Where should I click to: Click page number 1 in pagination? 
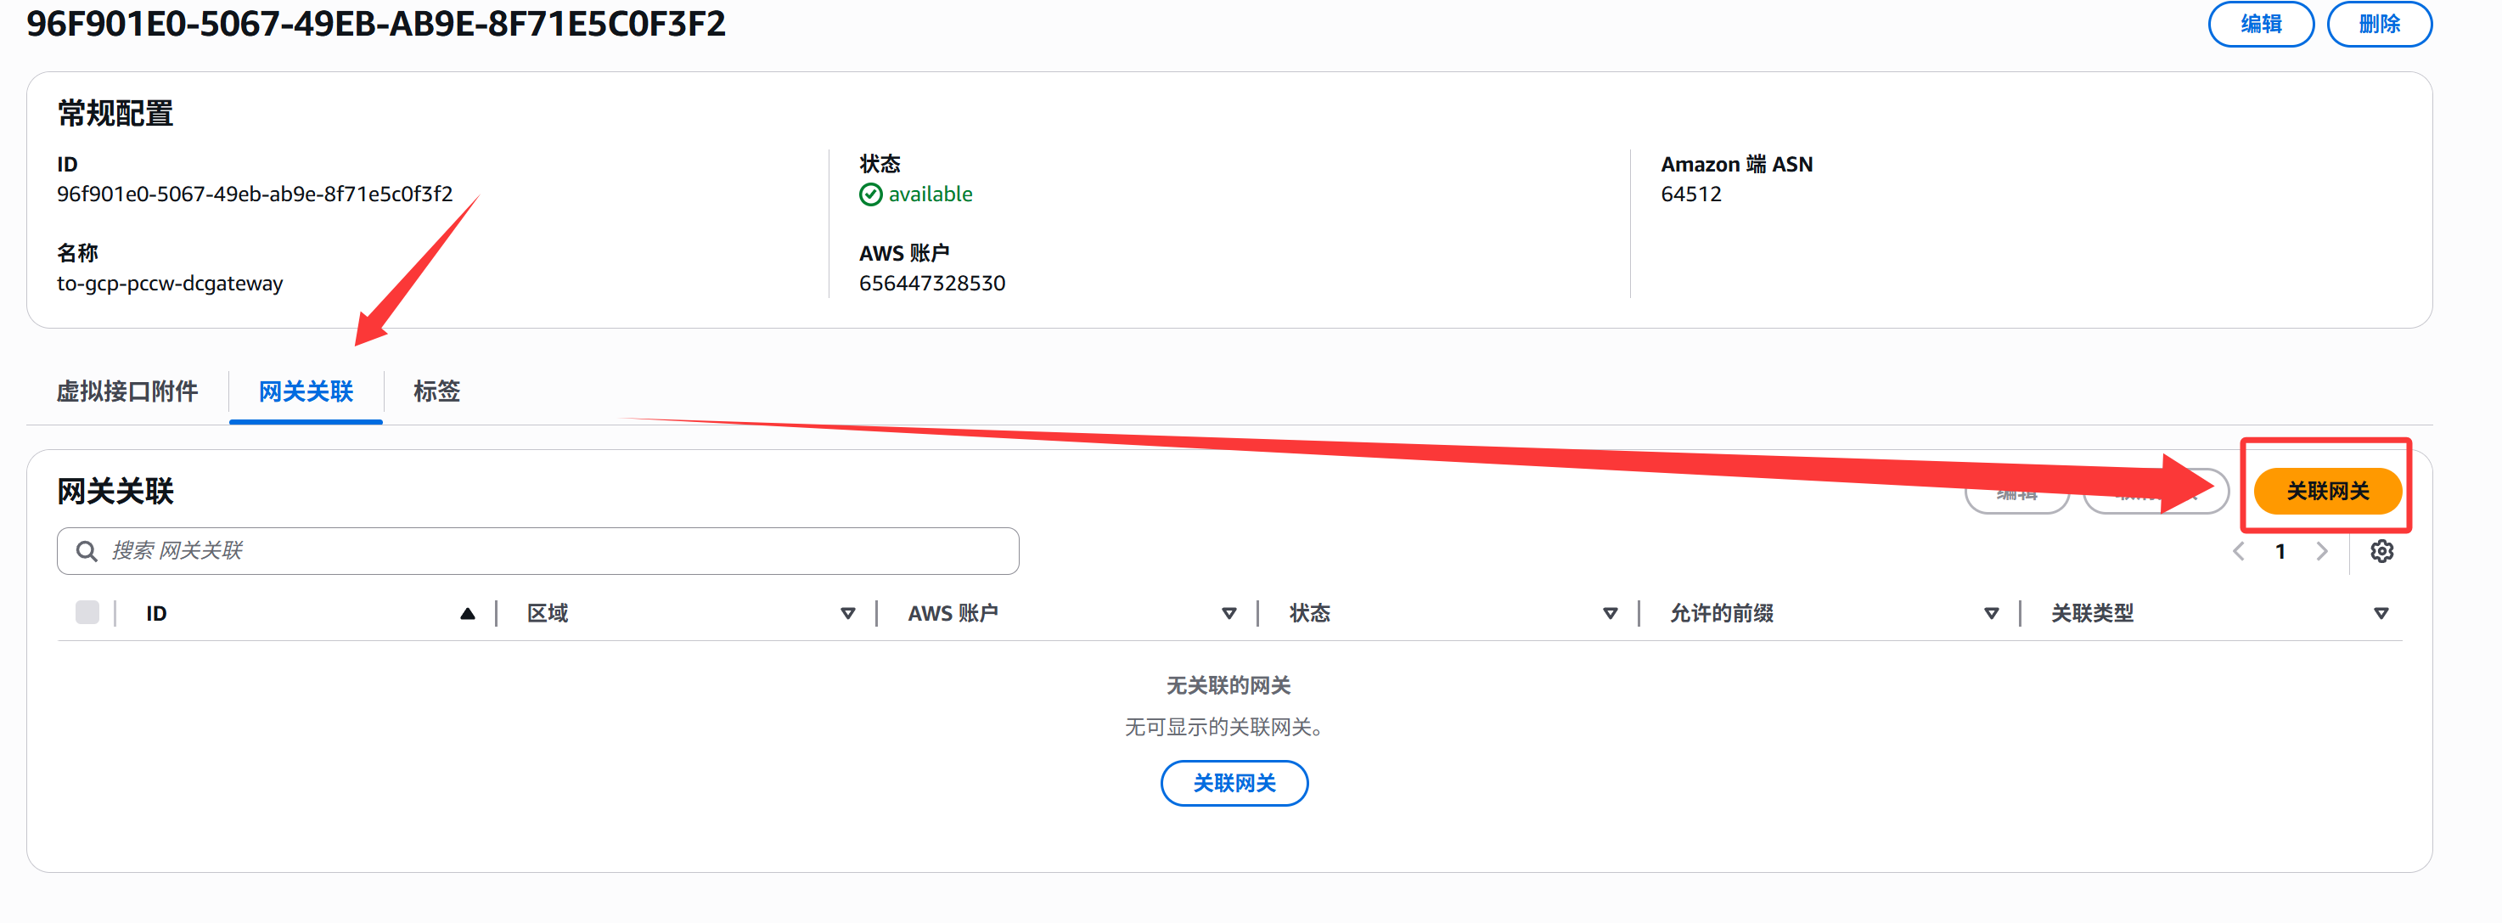click(2280, 552)
